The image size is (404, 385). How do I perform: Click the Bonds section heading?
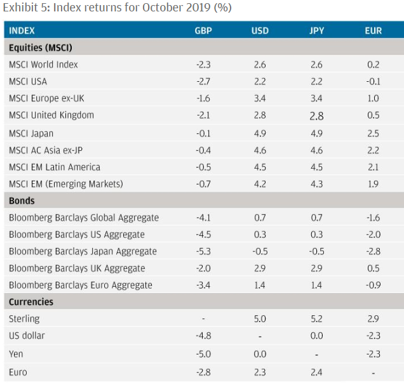22,200
